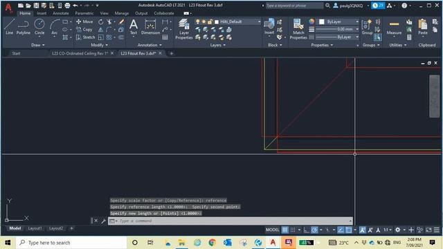This screenshot has height=249, width=443.
Task: Select the Circle tool
Action: pos(39,27)
